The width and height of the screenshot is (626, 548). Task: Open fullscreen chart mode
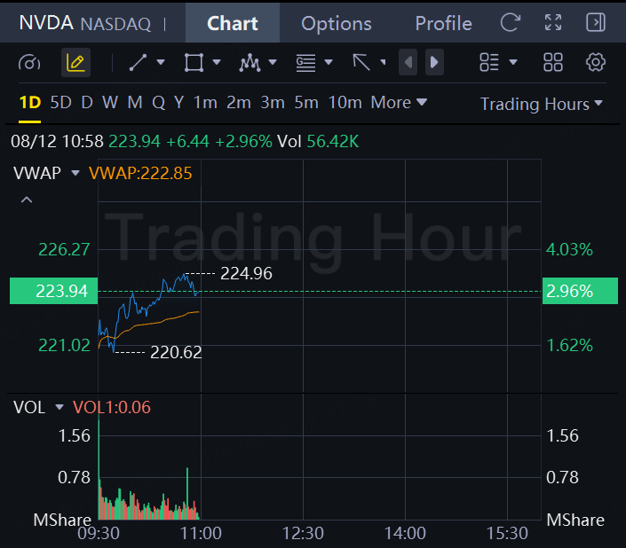tap(553, 23)
